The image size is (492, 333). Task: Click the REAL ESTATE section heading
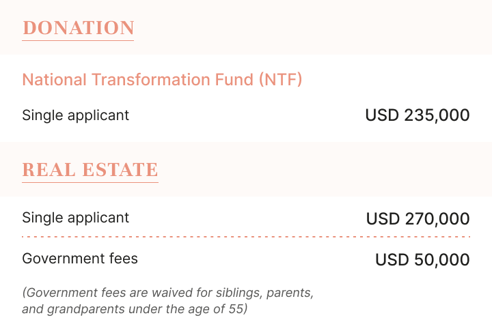point(90,170)
